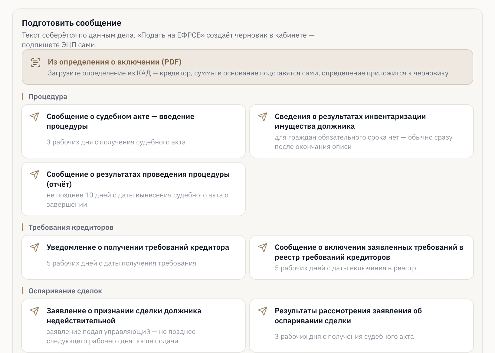Open «Сообщение о включении заявленных требований в реестр»
The width and height of the screenshot is (495, 353).
click(362, 257)
